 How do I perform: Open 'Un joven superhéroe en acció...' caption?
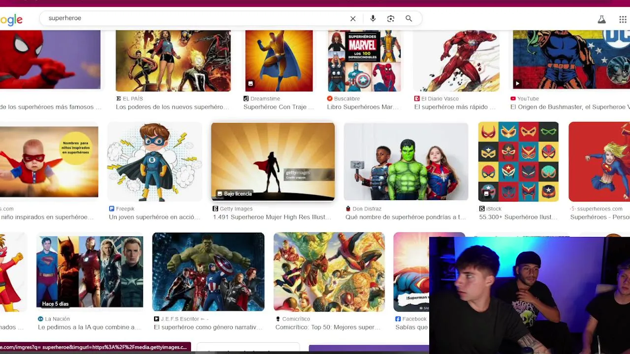click(155, 217)
